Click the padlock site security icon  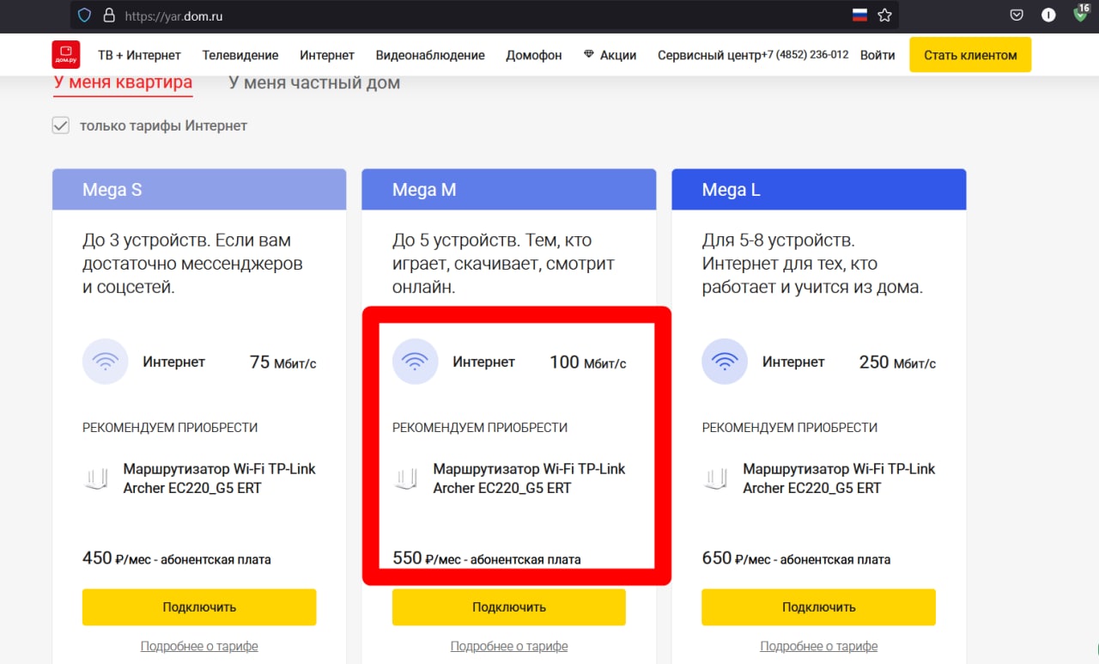[108, 15]
